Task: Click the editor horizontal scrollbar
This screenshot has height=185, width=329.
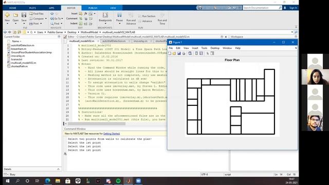Action: pyautogui.click(x=97, y=124)
